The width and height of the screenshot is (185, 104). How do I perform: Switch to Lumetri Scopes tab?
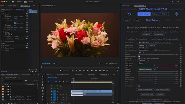tap(12, 5)
